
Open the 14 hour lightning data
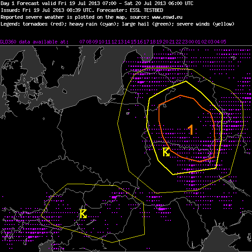click(x=127, y=42)
